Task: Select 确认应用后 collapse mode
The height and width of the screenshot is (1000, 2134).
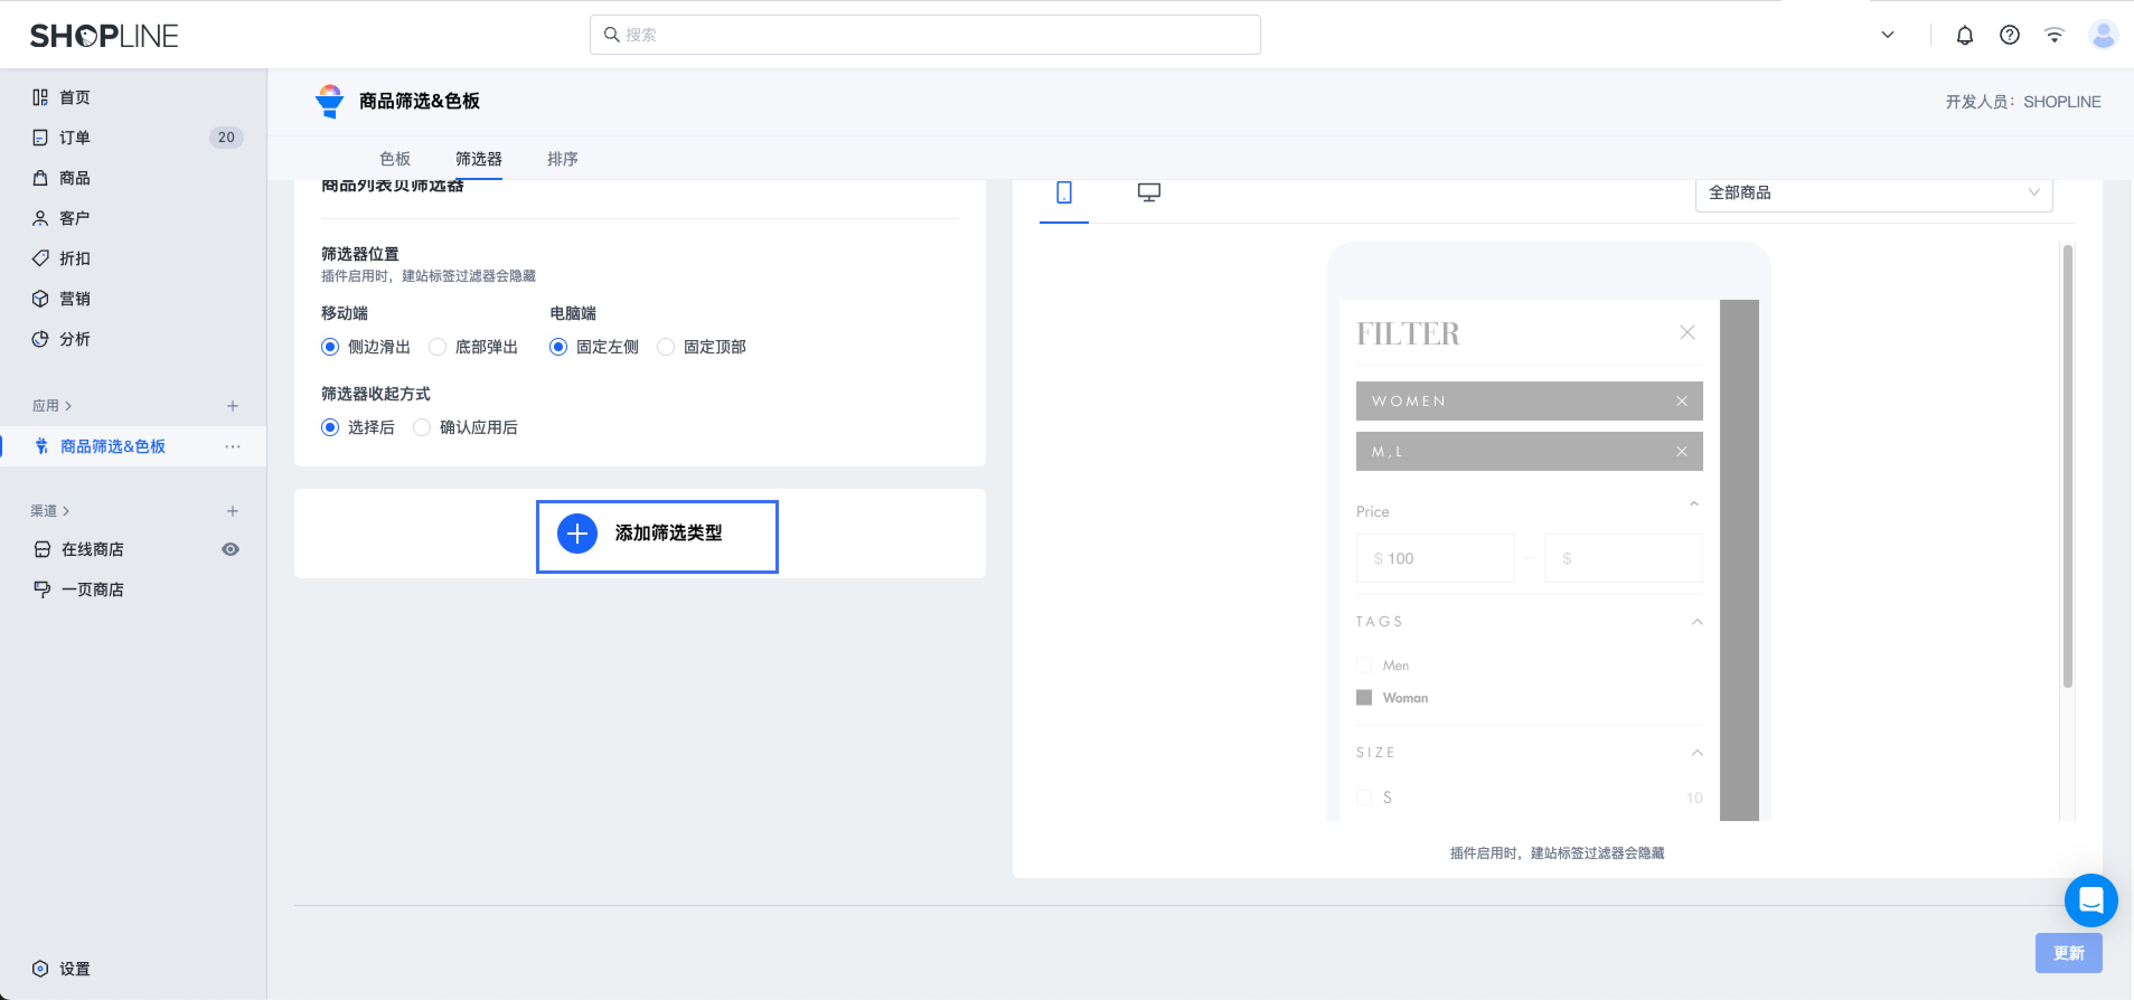Action: pyautogui.click(x=422, y=427)
